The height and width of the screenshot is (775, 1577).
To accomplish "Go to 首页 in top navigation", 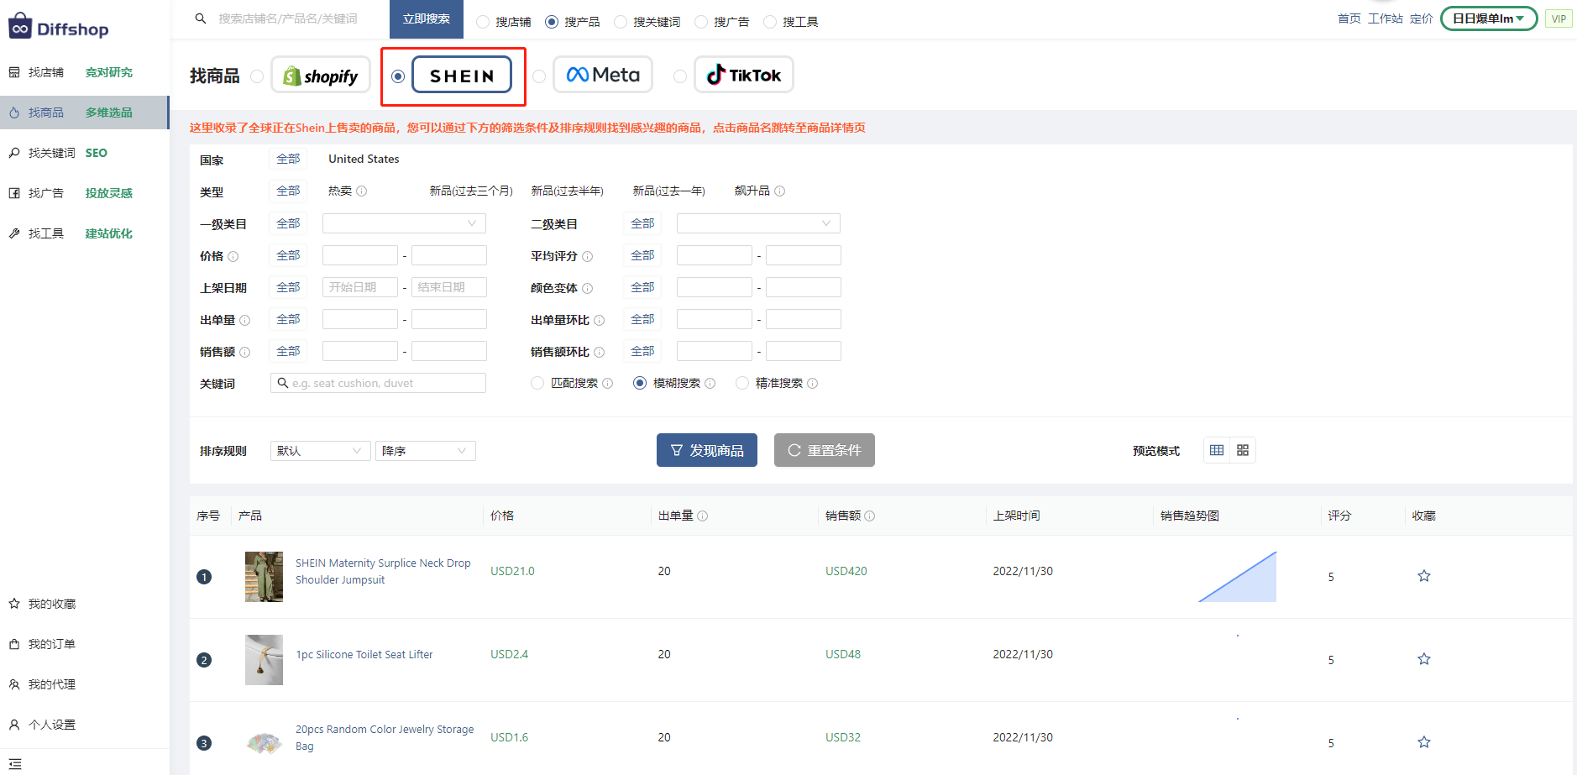I will pos(1349,18).
